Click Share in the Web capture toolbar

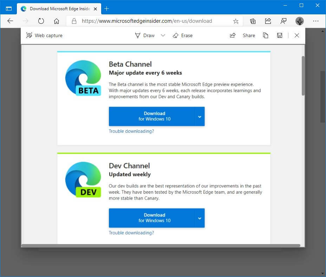242,35
